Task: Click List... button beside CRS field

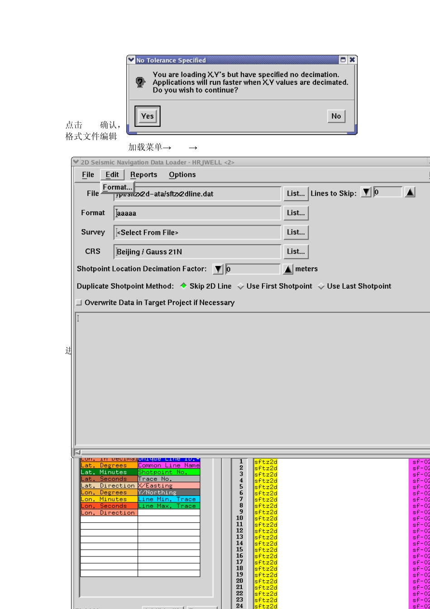Action: tap(296, 251)
